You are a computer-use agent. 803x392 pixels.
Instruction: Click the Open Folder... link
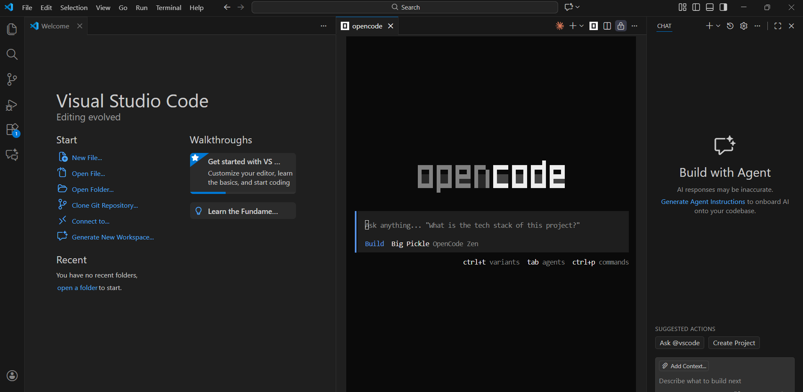point(93,189)
